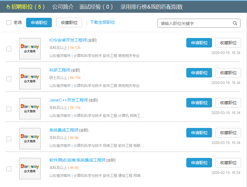This screenshot has width=247, height=187.
Task: Apply for the Java/C++开发工程师 position
Action: [199, 103]
